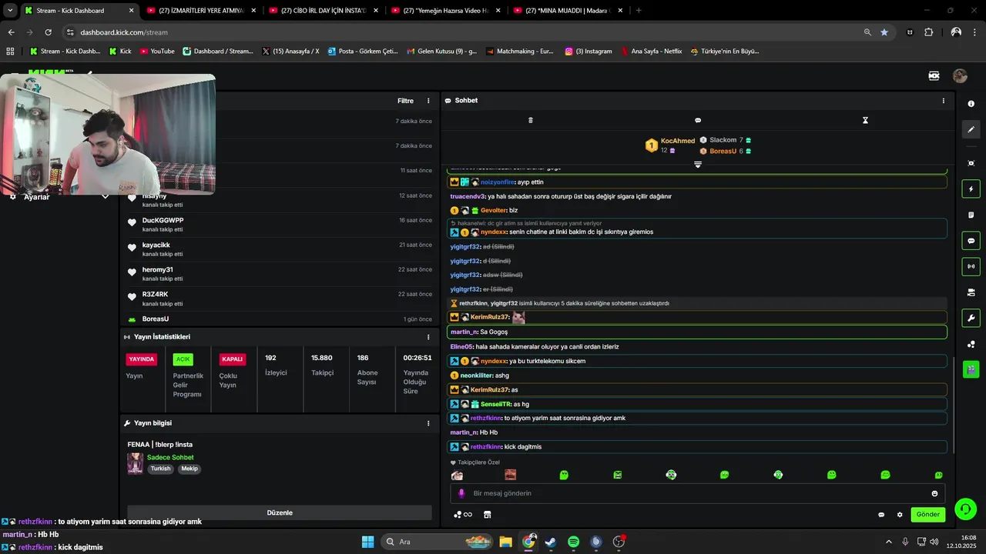Toggle the chat bubble widget in right sidebar

(x=971, y=241)
